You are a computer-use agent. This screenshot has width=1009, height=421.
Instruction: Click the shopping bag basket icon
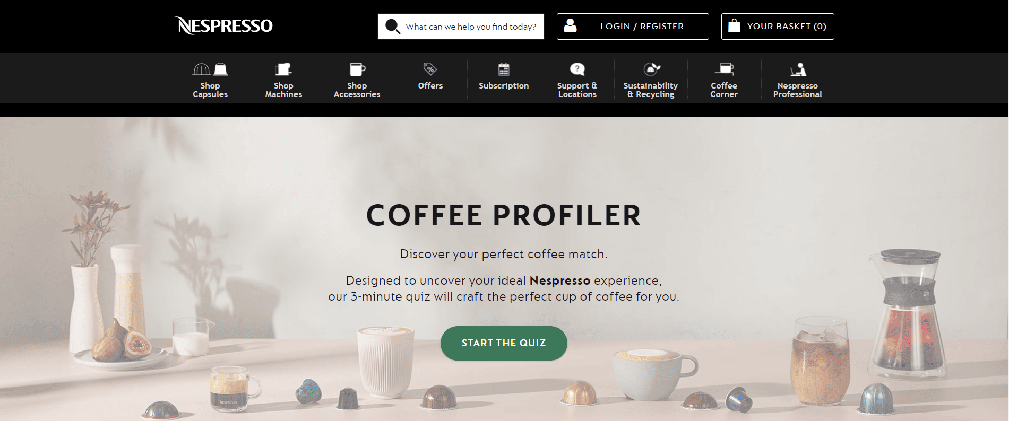pos(734,25)
